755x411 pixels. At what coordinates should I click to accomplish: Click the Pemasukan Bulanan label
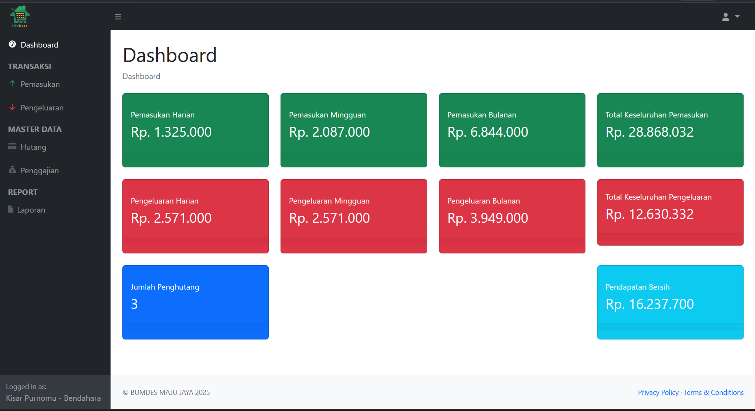point(482,115)
